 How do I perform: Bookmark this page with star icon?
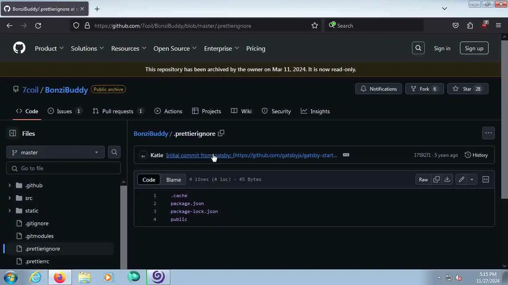point(315,26)
